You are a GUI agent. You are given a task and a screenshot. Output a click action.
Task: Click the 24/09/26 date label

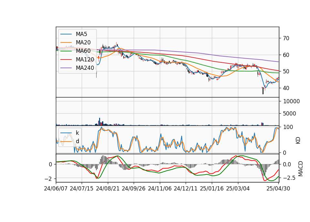(134, 189)
